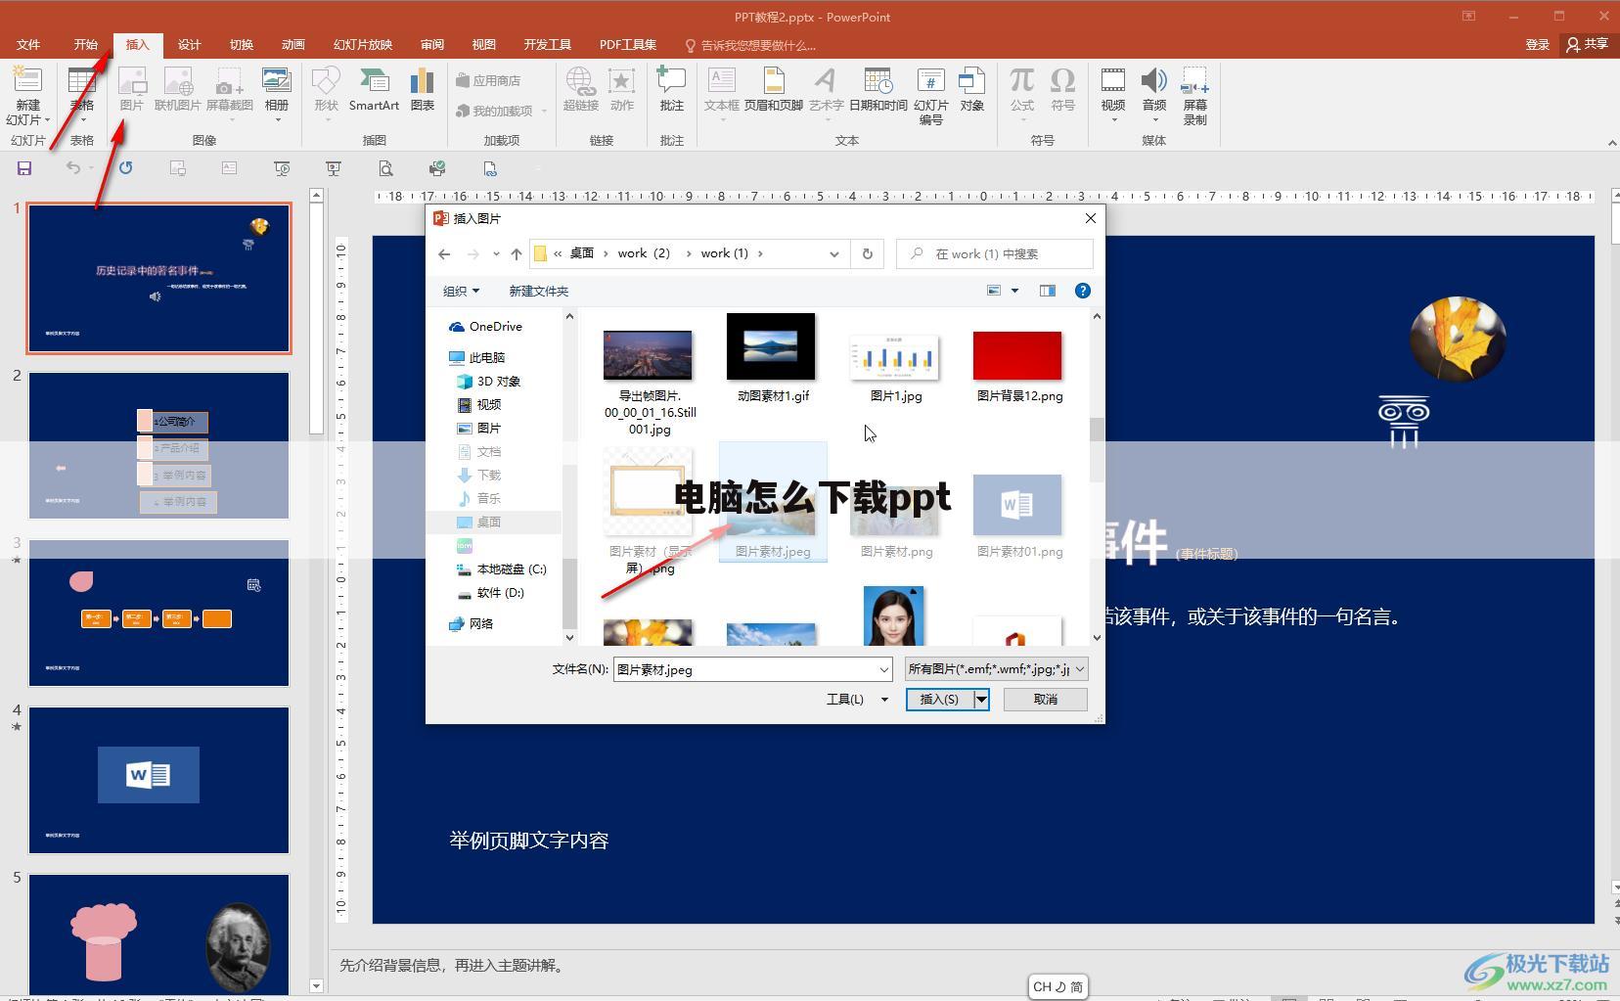This screenshot has height=1001, width=1620.
Task: Click the refresh button in dialog address bar
Action: point(867,253)
